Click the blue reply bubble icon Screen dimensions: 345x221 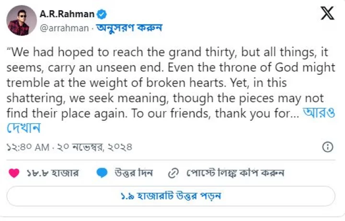pyautogui.click(x=102, y=173)
